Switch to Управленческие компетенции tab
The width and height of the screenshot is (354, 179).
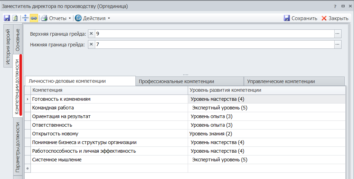coord(281,81)
